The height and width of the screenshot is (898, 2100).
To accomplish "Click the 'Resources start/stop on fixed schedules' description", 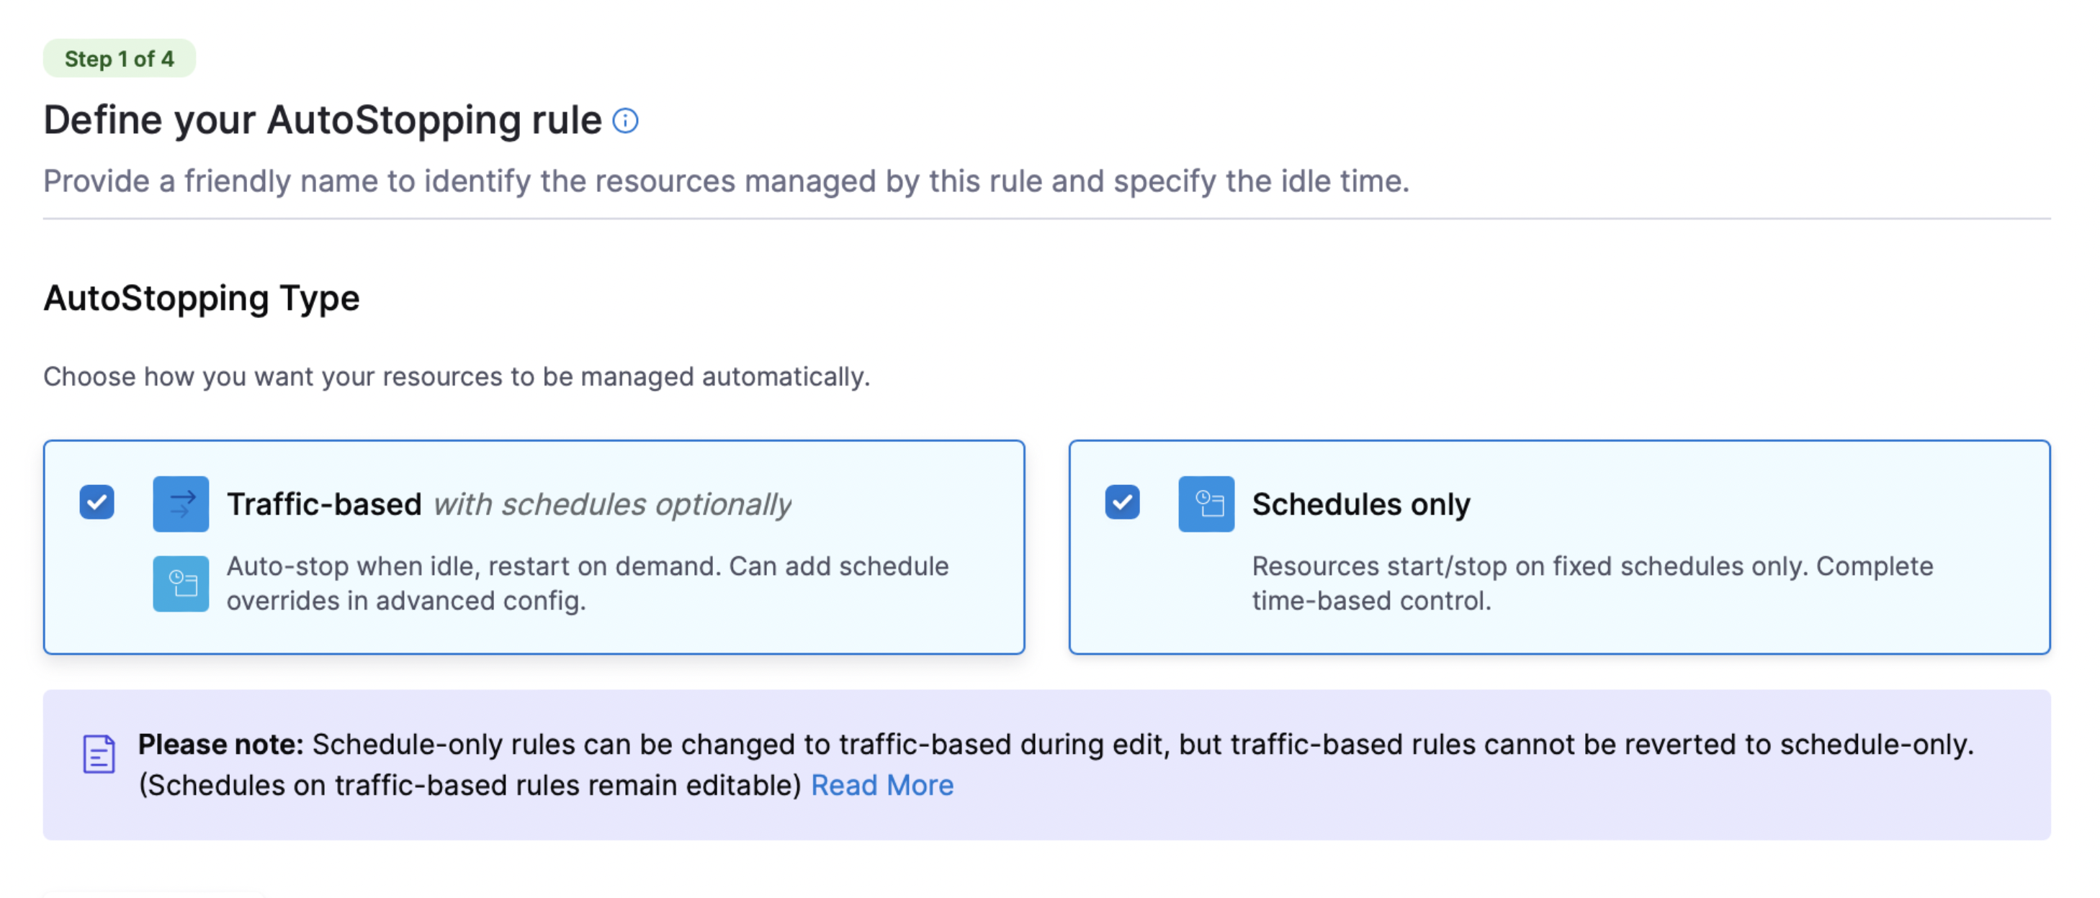I will [x=1592, y=583].
